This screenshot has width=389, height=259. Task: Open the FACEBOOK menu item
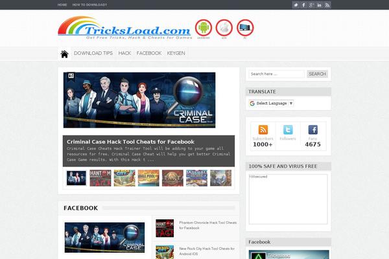149,53
